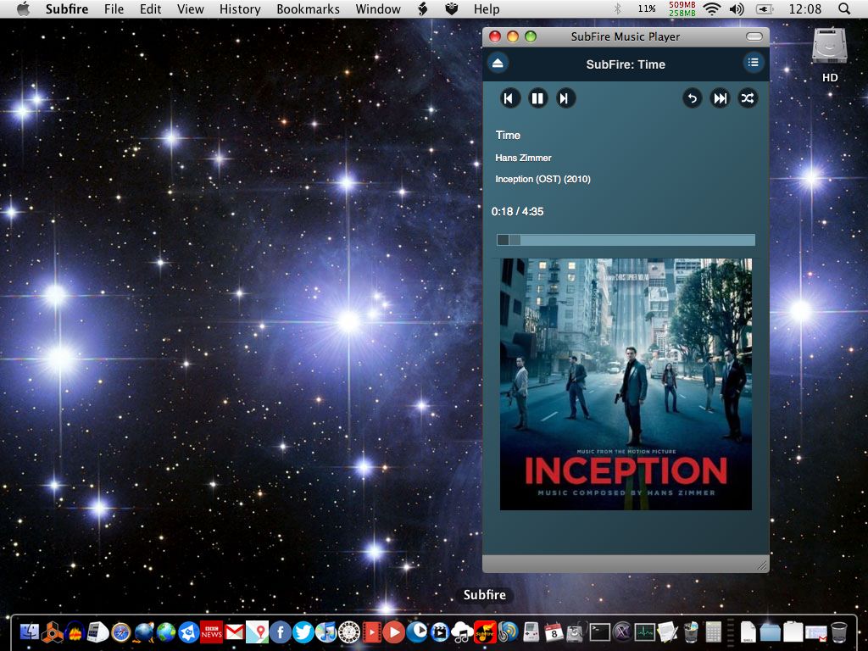The width and height of the screenshot is (868, 651).
Task: Open the View menu
Action: (x=191, y=8)
